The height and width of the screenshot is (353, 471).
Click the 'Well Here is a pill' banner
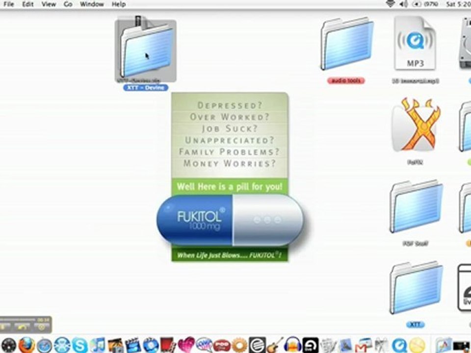(x=230, y=187)
